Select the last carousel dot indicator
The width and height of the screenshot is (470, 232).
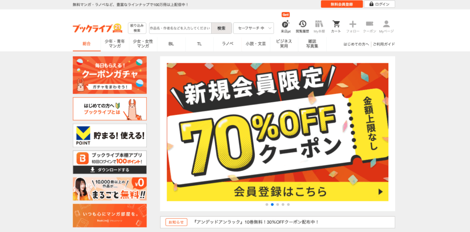pyautogui.click(x=288, y=204)
